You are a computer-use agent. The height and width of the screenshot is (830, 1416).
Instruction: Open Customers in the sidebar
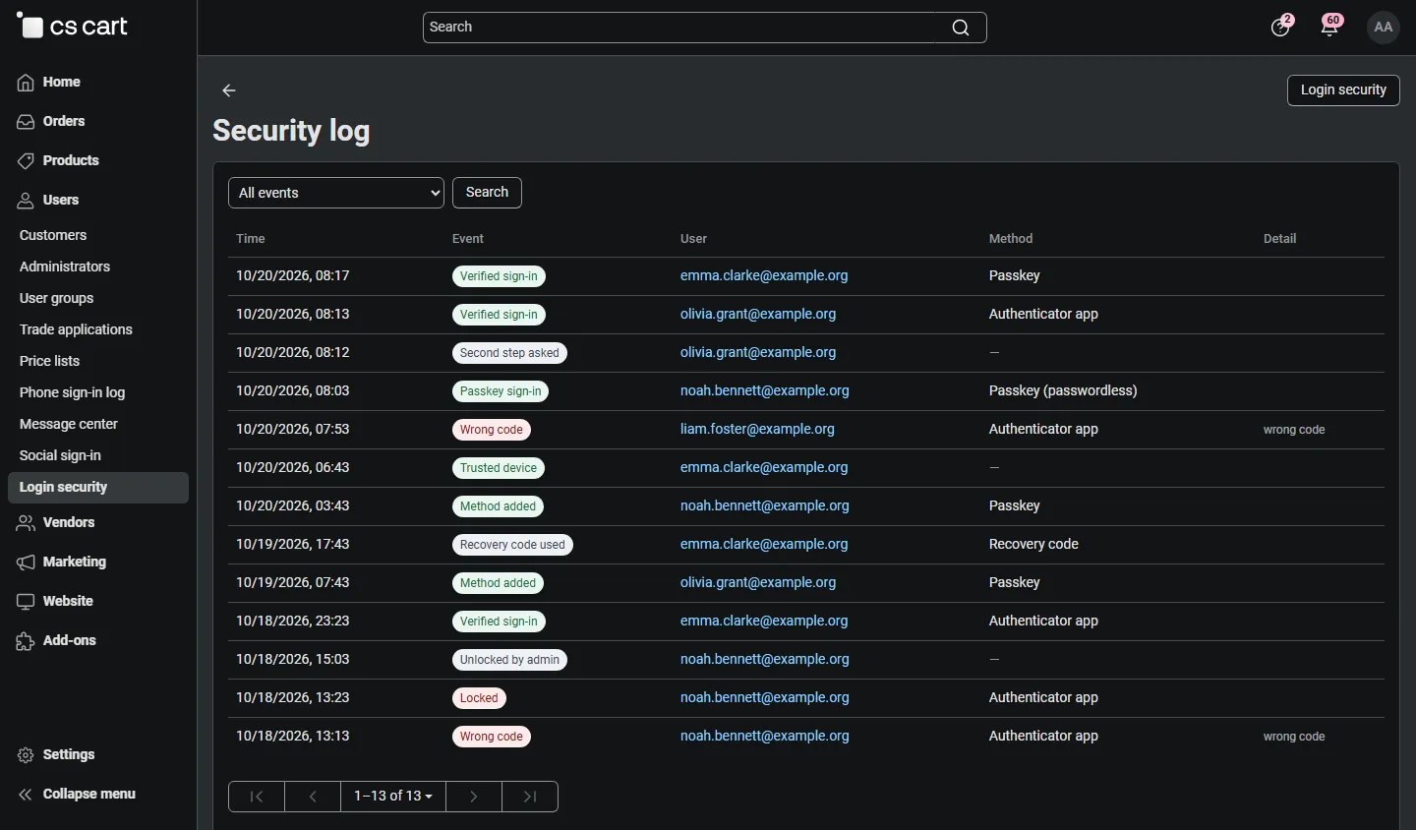pyautogui.click(x=53, y=235)
